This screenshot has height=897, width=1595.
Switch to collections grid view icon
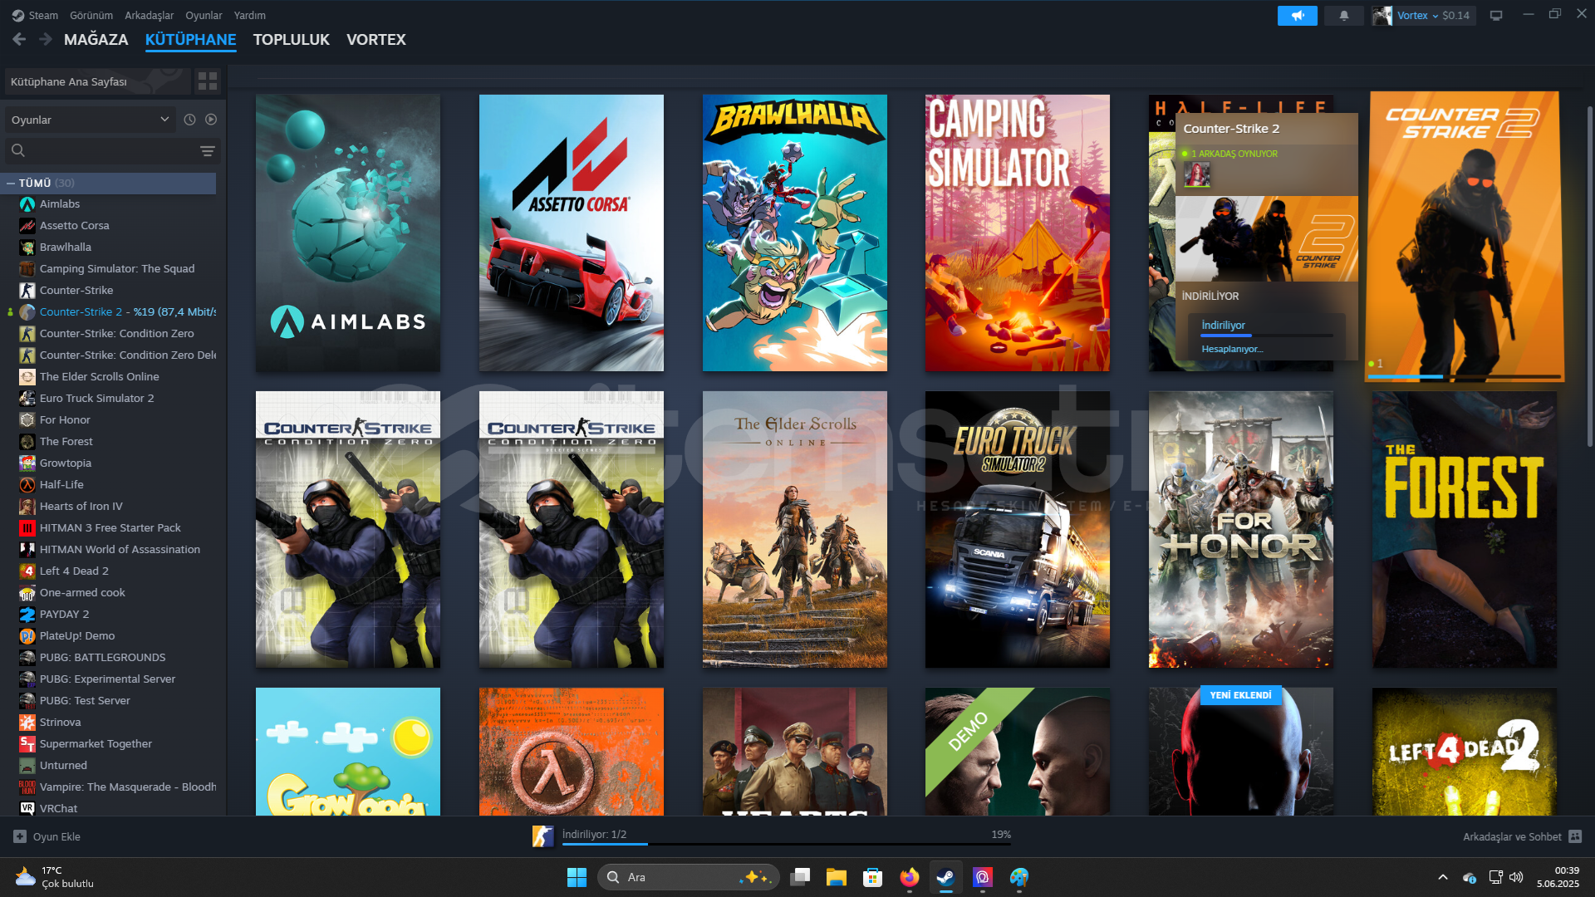pyautogui.click(x=208, y=81)
